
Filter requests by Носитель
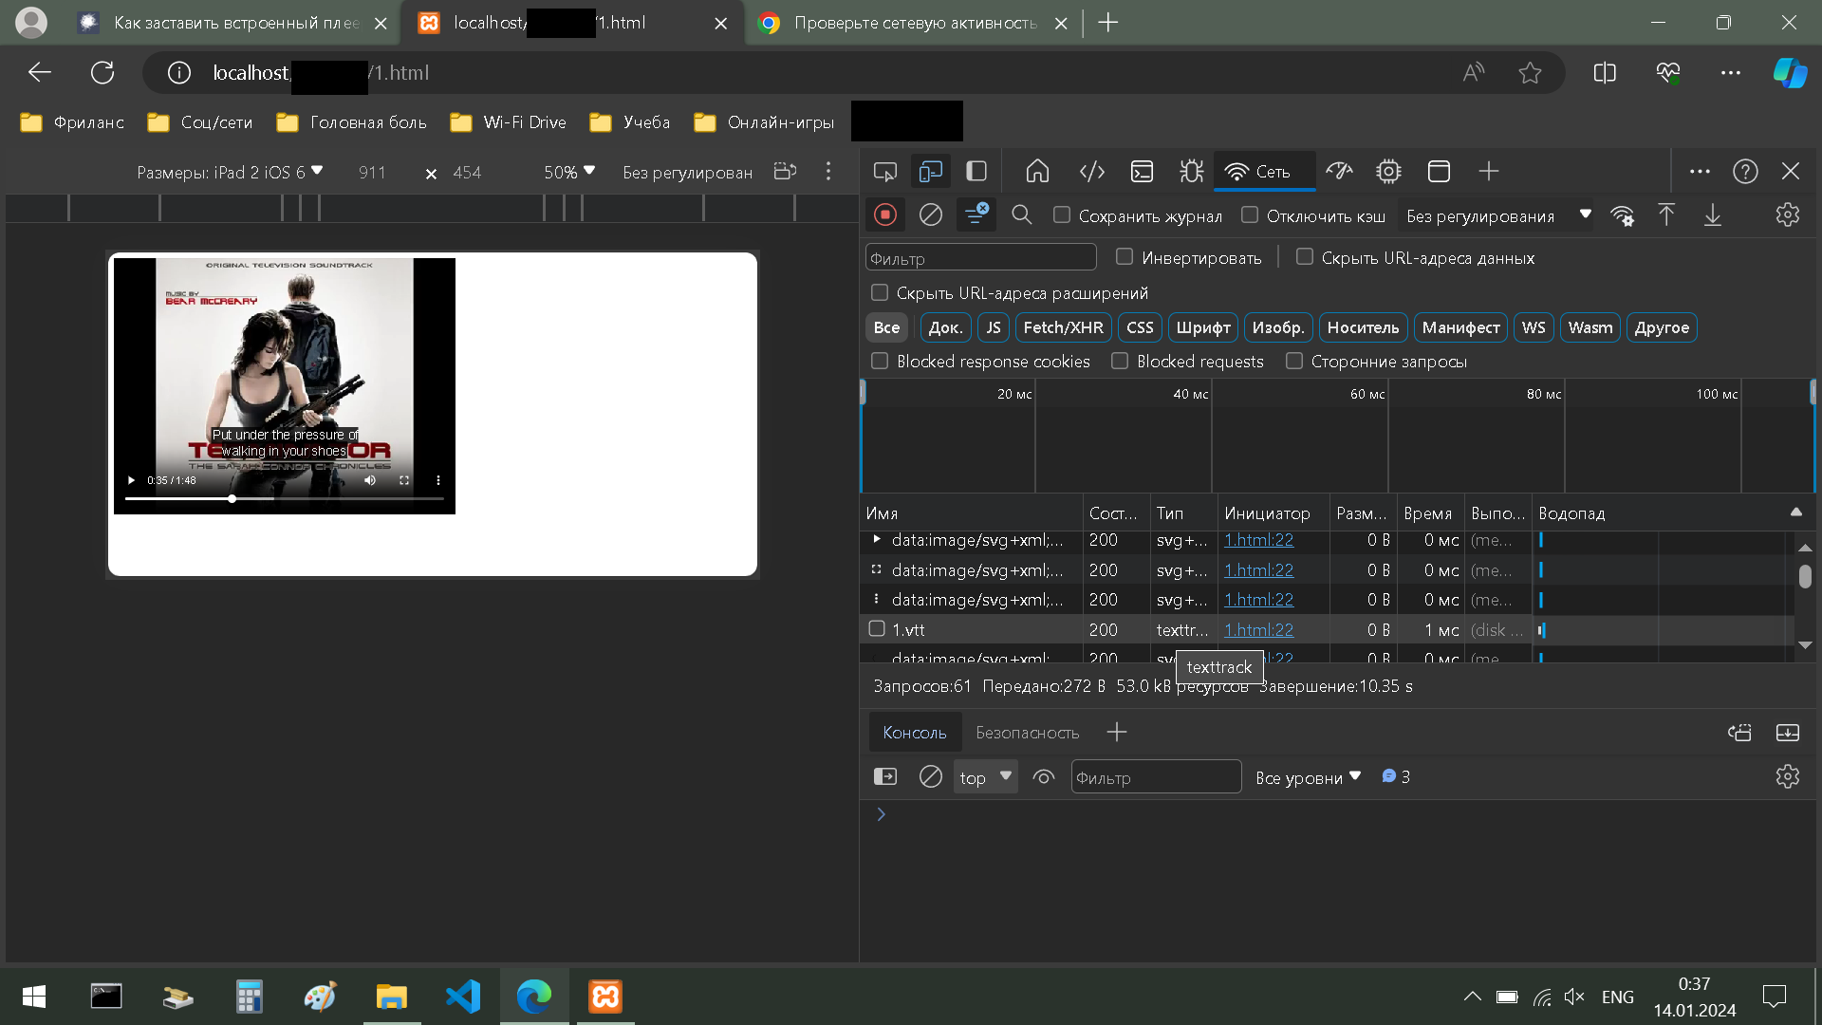click(x=1363, y=327)
